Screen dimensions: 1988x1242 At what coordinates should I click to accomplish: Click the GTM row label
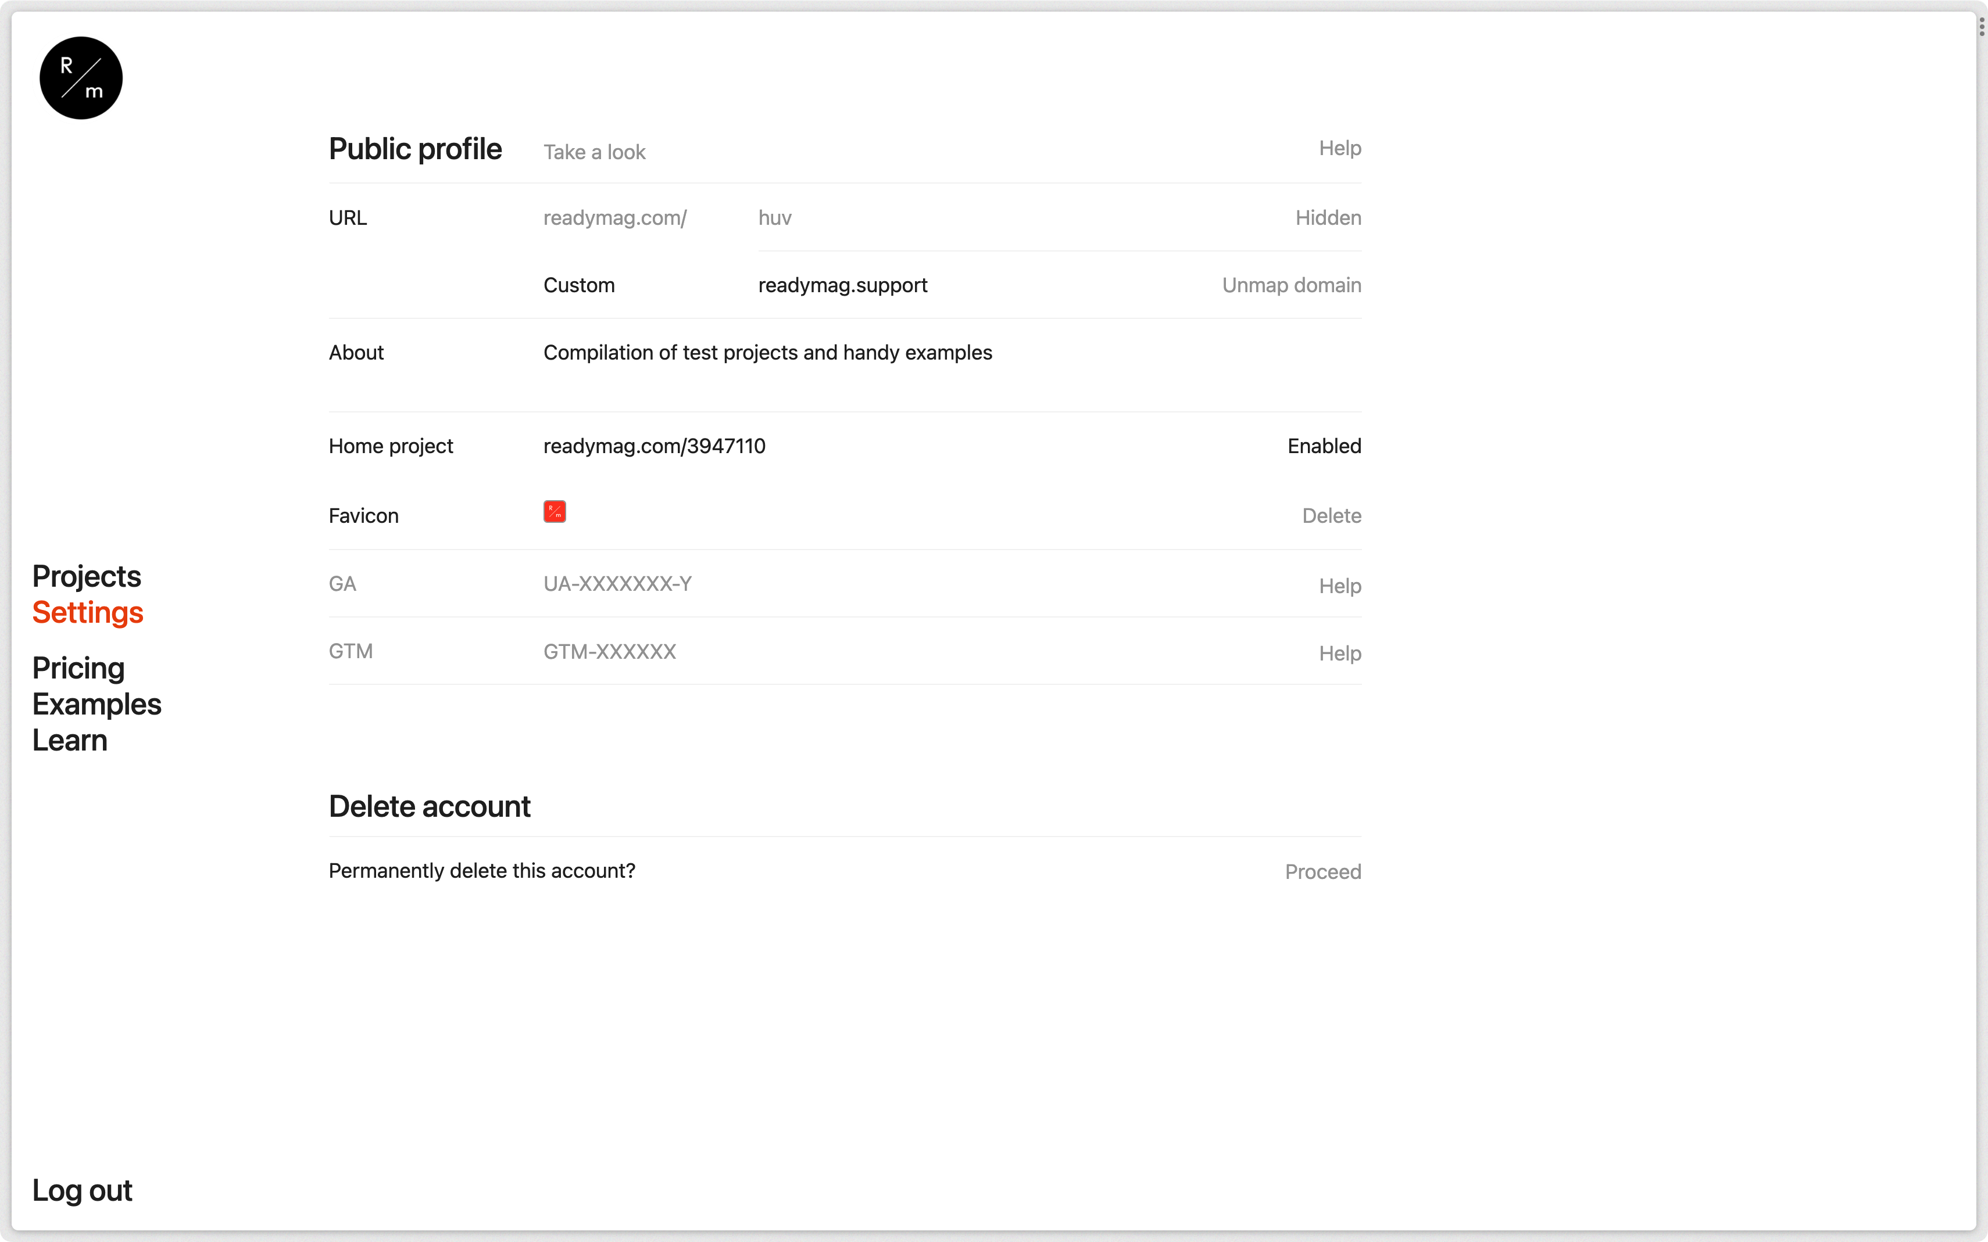tap(350, 651)
